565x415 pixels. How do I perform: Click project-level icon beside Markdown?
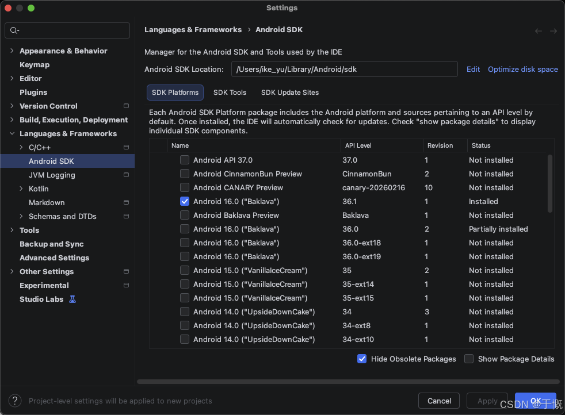126,203
